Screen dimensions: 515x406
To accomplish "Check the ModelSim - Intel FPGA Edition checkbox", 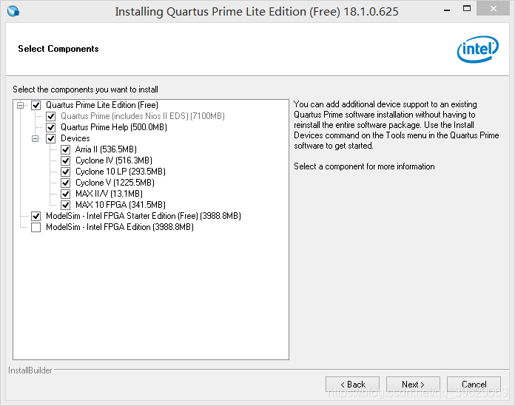I will (36, 228).
